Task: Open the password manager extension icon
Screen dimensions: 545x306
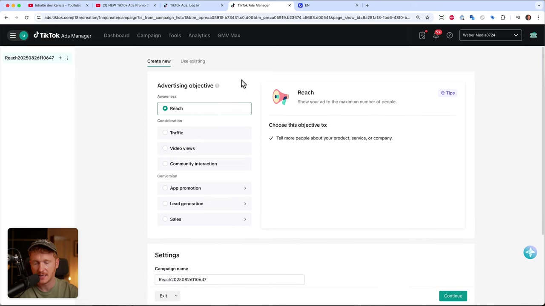Action: [462, 17]
